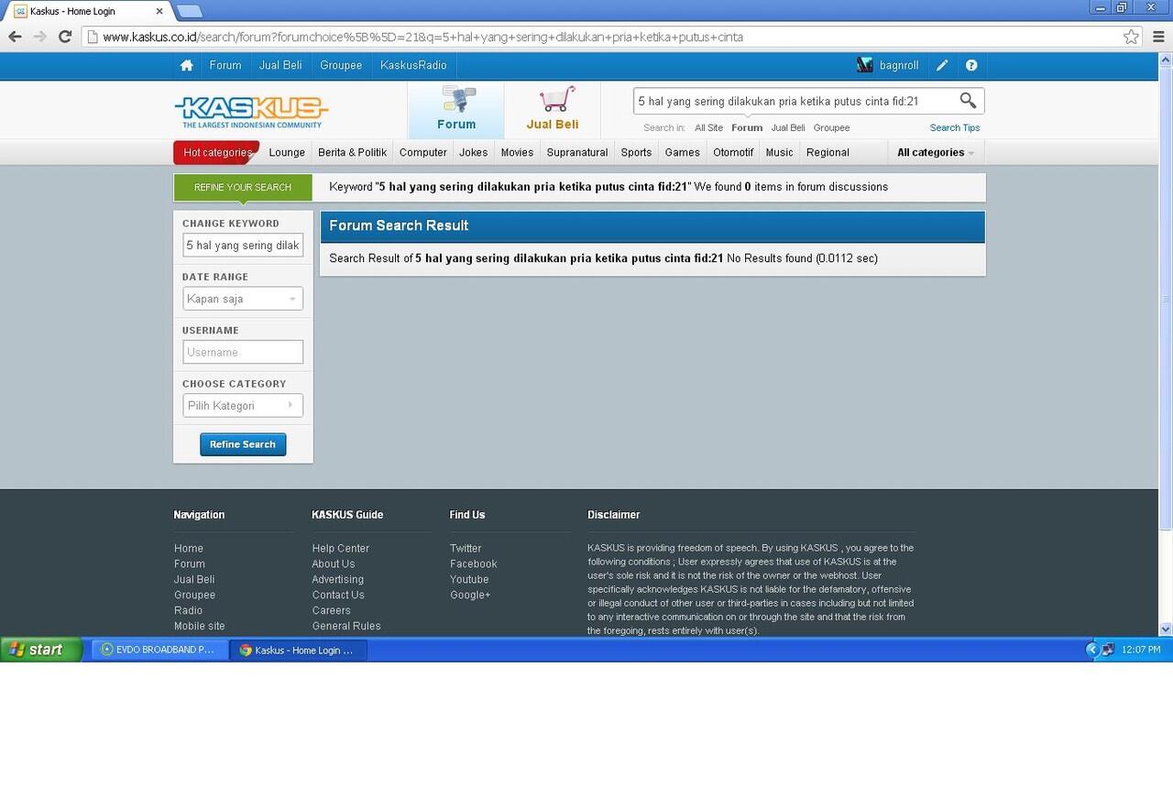
Task: Open footer Mobile site link
Action: point(200,626)
